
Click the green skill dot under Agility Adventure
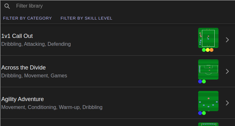coord(204,113)
